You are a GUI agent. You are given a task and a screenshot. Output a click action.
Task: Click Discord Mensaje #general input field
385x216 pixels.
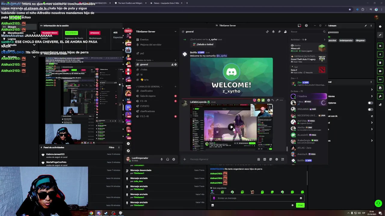222,159
